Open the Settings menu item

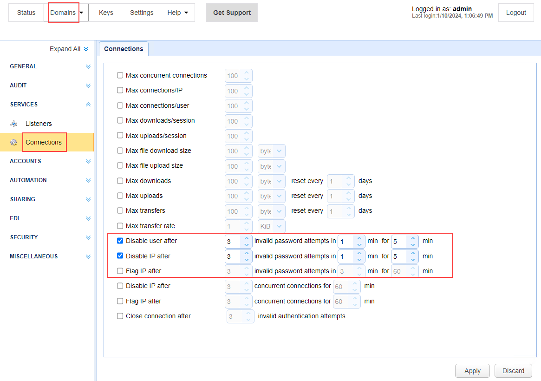(x=142, y=13)
